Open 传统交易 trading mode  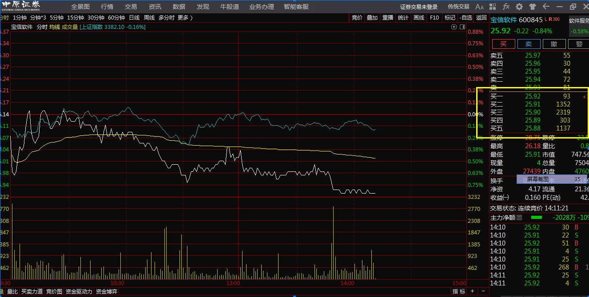click(x=458, y=7)
